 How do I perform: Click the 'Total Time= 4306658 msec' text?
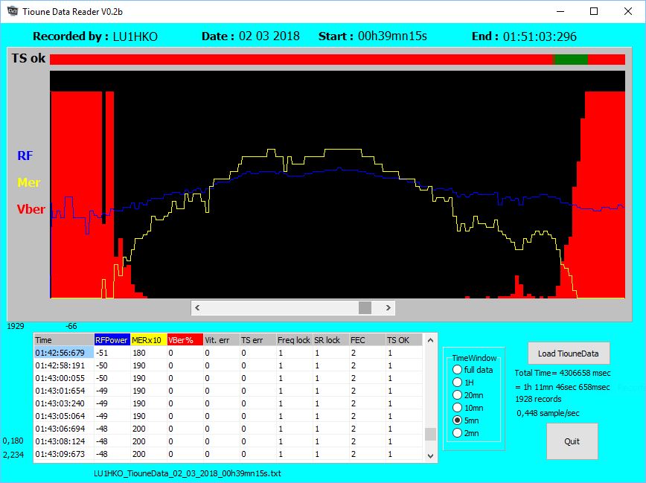(563, 373)
